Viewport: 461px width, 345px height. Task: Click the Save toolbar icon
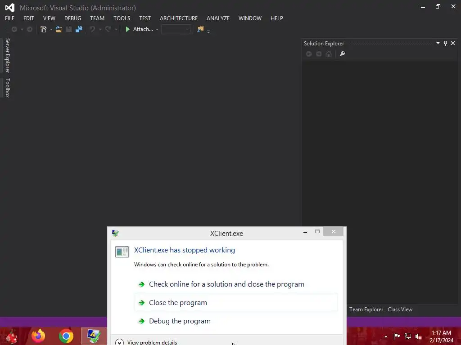tap(69, 29)
